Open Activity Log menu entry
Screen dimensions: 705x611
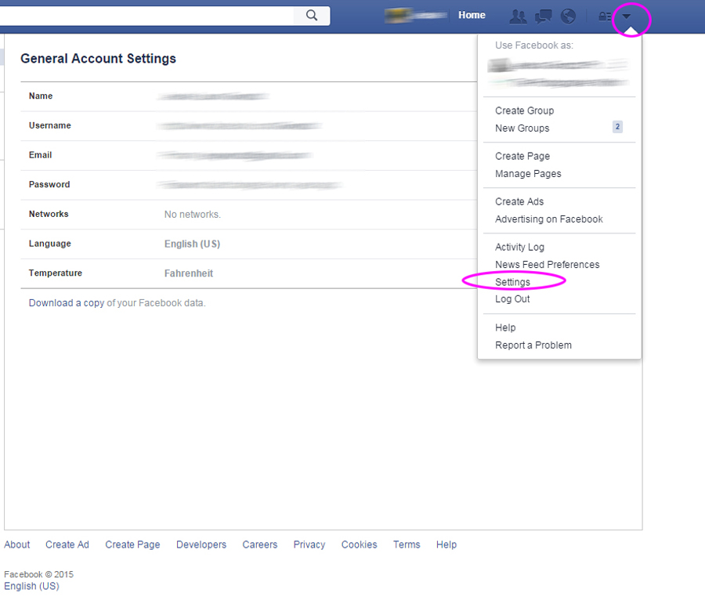519,247
